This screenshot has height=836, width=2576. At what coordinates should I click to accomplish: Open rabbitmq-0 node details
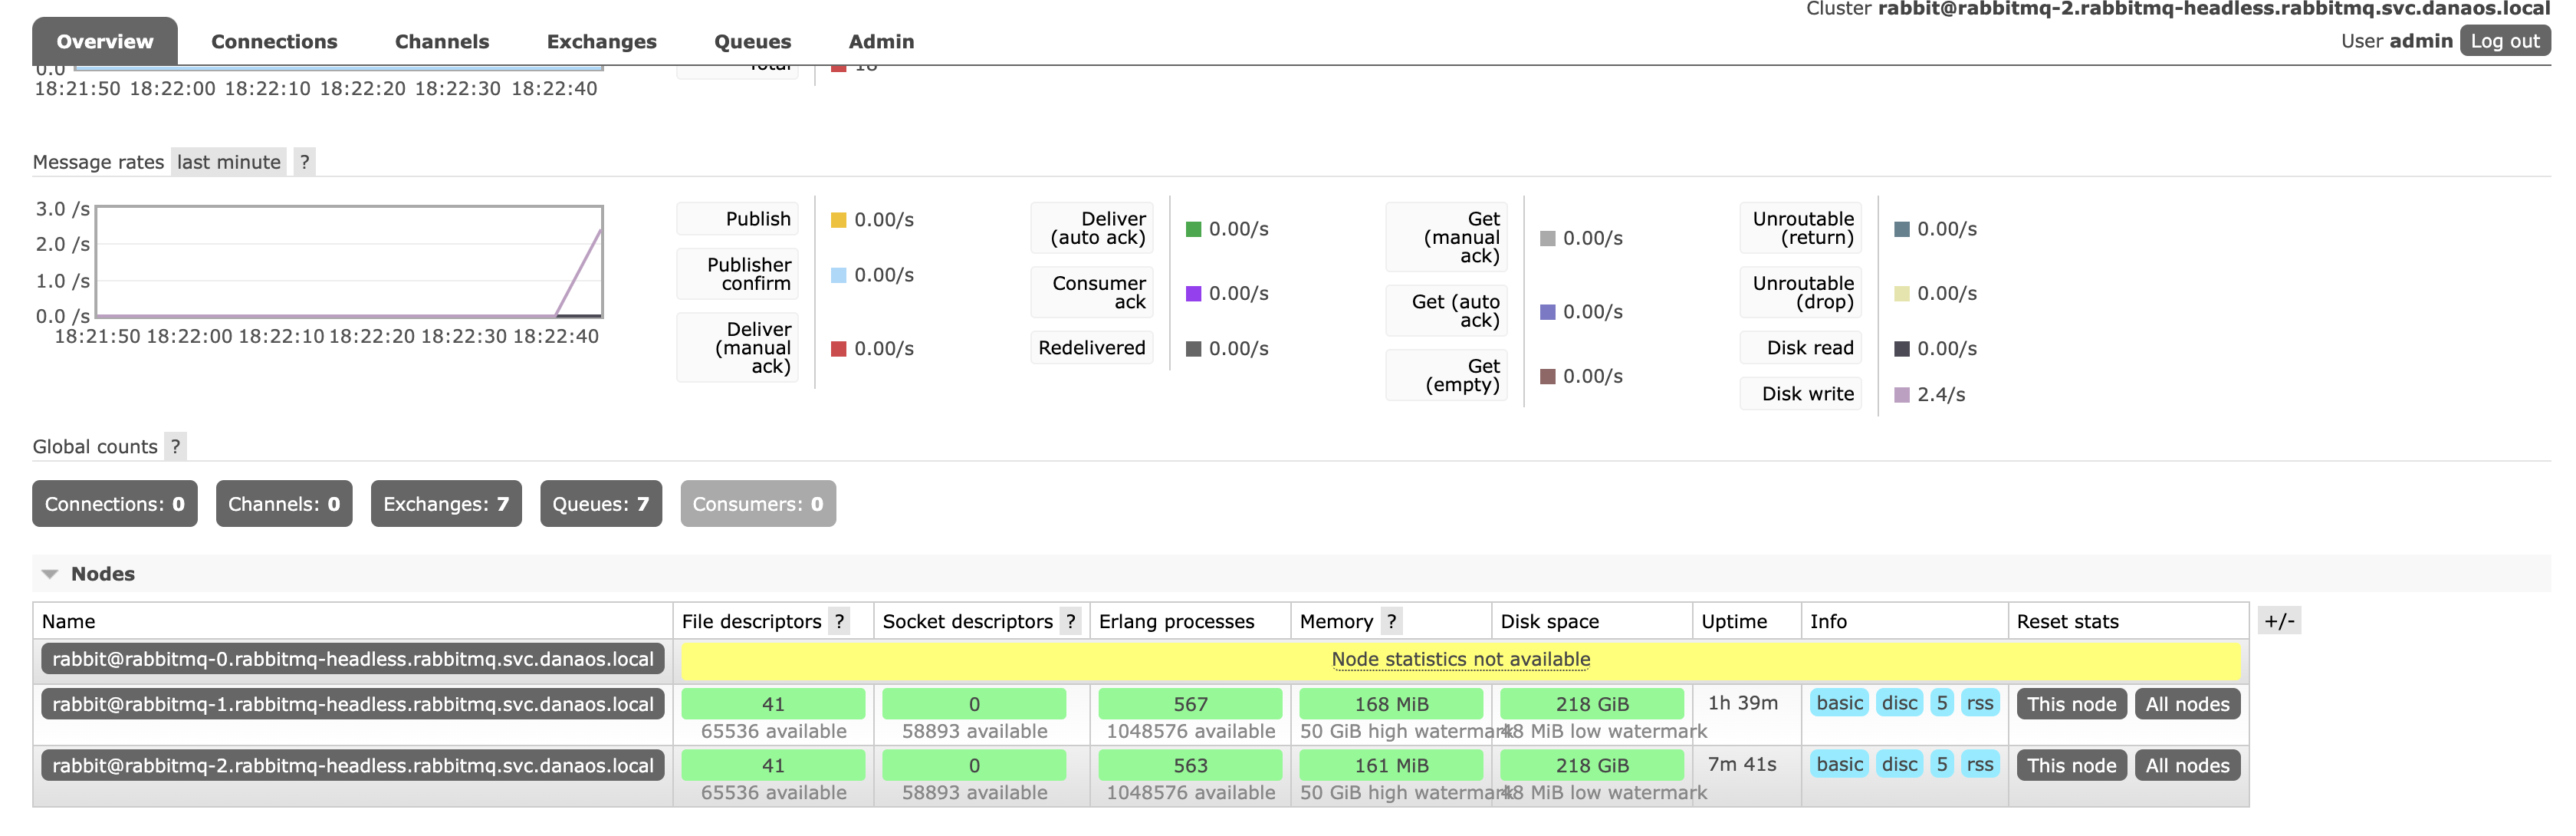[352, 660]
